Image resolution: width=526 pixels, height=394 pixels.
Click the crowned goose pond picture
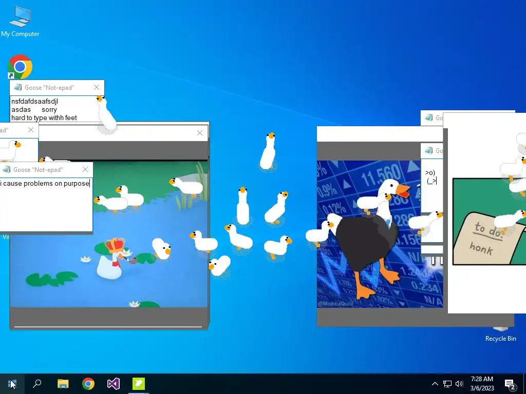point(109,234)
